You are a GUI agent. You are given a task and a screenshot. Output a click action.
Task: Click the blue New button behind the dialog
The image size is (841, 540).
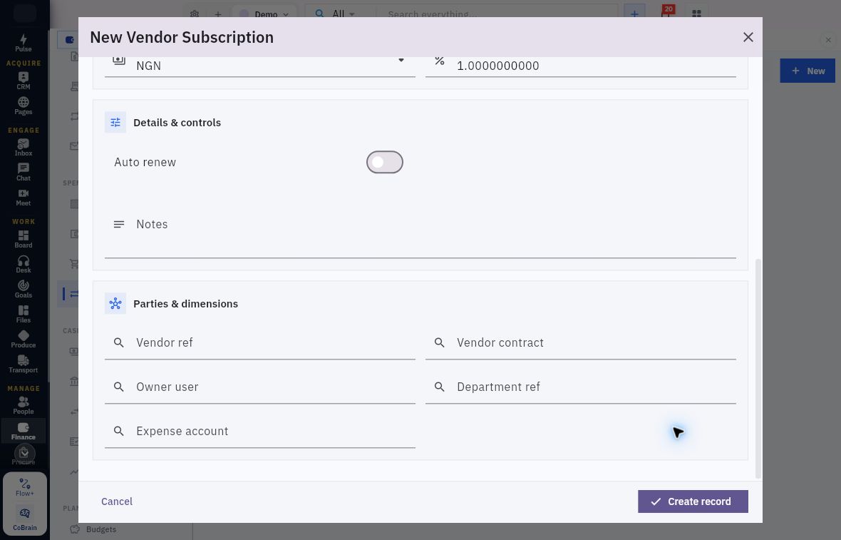808,71
